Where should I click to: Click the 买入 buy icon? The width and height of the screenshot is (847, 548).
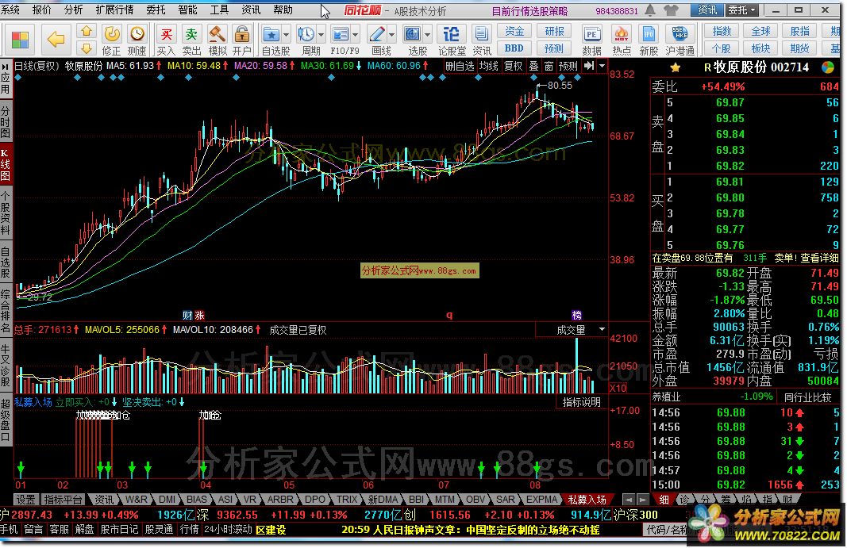[x=166, y=35]
